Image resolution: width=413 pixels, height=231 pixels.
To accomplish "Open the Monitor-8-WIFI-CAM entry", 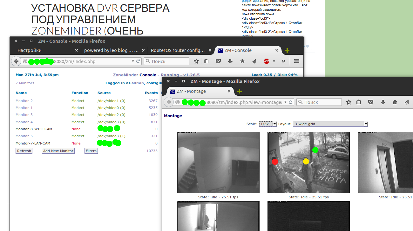I will 34,129.
